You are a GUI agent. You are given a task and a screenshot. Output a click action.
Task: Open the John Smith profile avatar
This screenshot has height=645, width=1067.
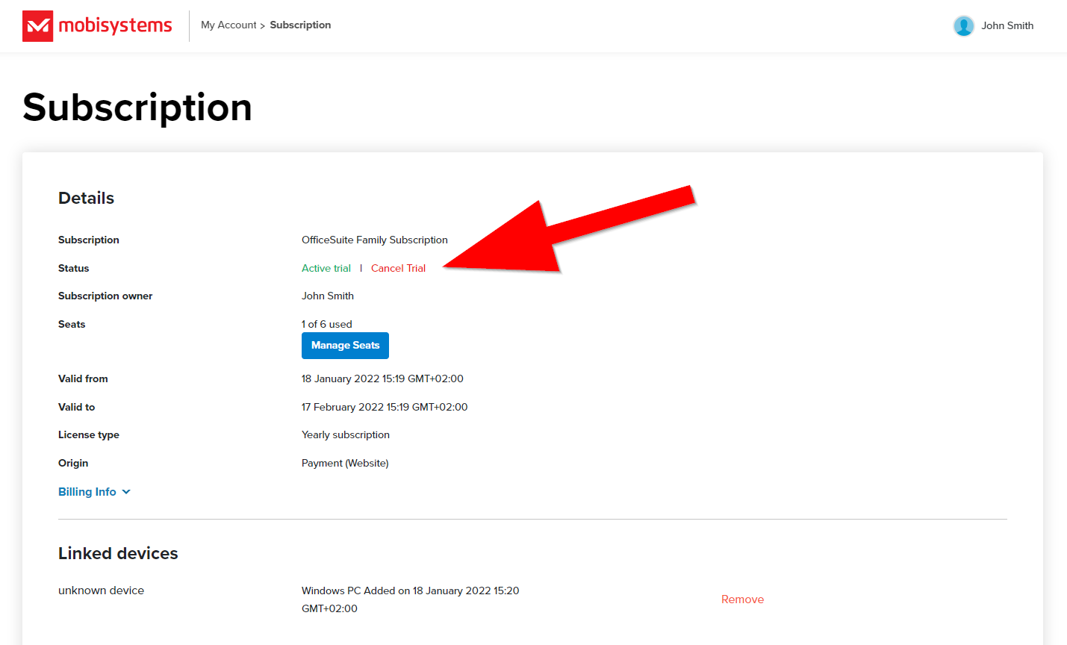(x=963, y=26)
